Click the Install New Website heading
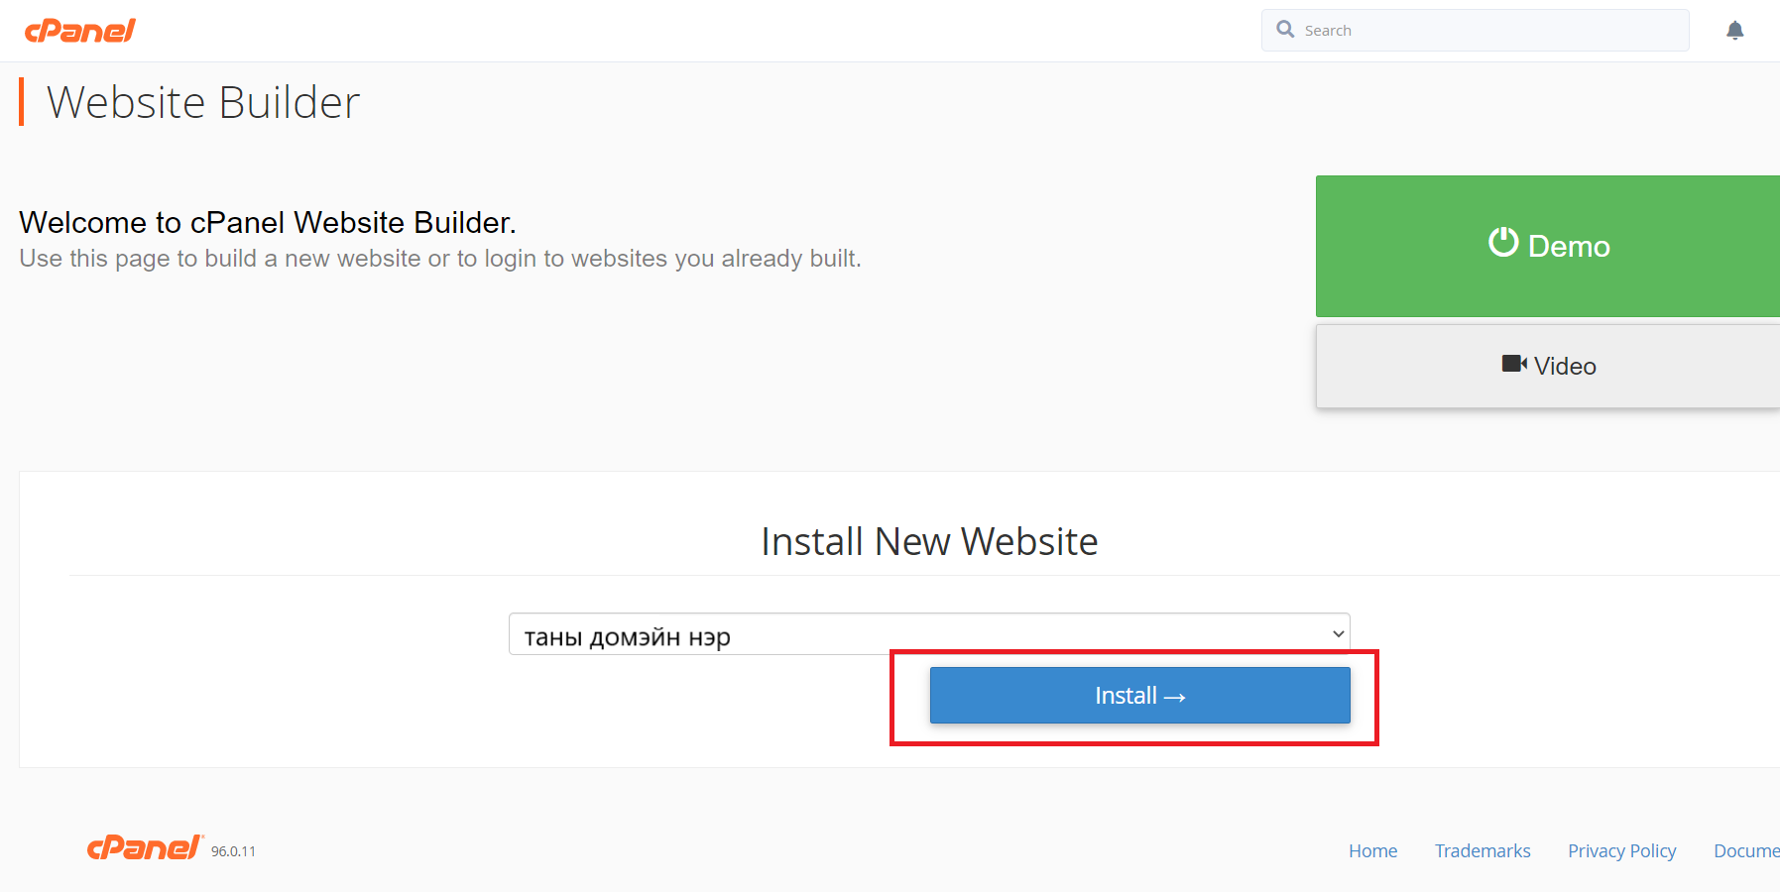The height and width of the screenshot is (892, 1780). [x=929, y=541]
